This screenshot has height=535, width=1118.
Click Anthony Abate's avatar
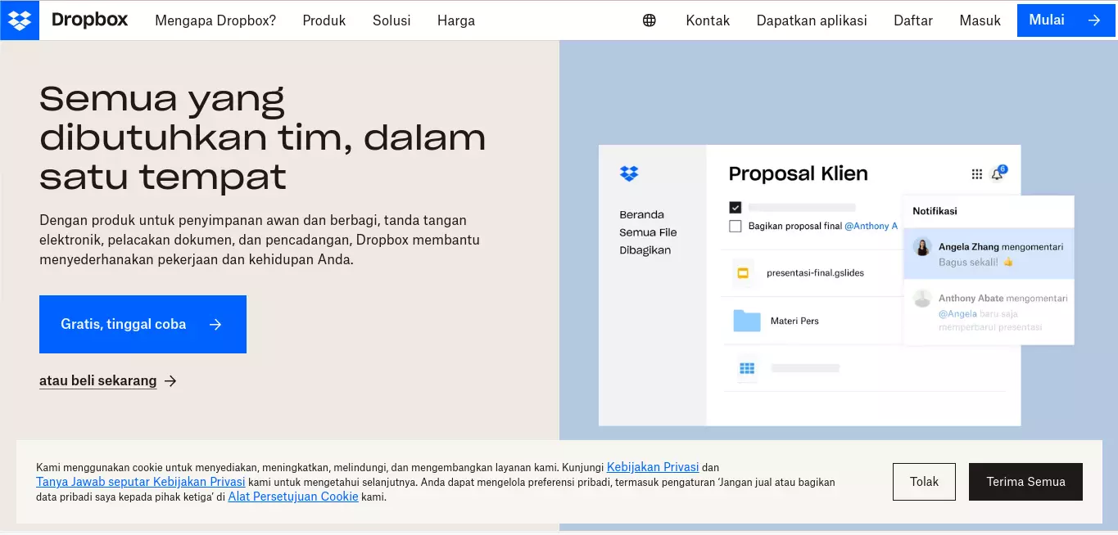(923, 299)
